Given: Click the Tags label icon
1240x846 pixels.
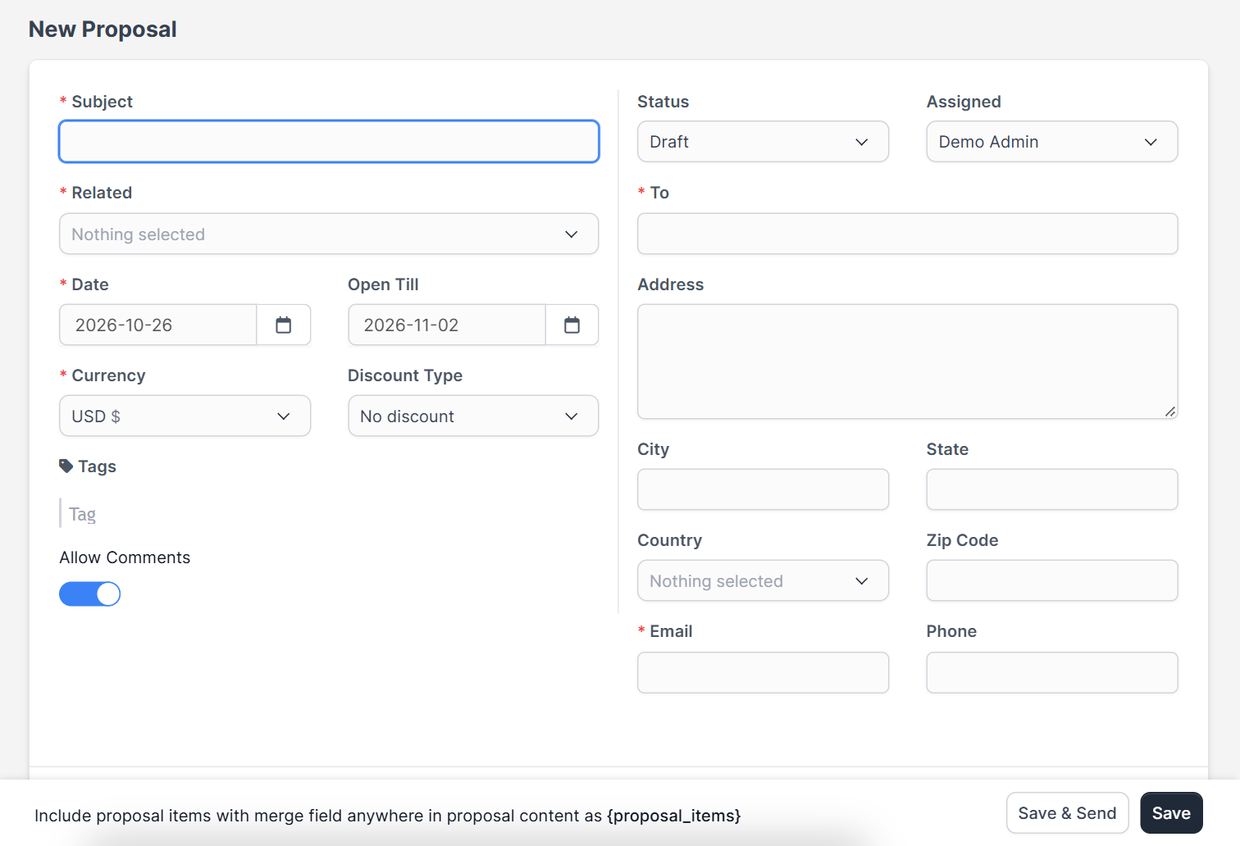Looking at the screenshot, I should 66,466.
